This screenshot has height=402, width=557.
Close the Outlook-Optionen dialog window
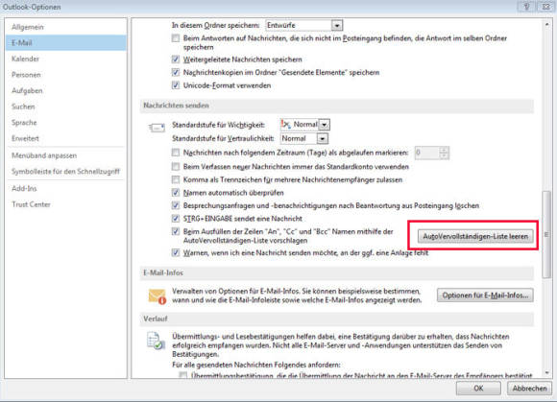click(545, 7)
